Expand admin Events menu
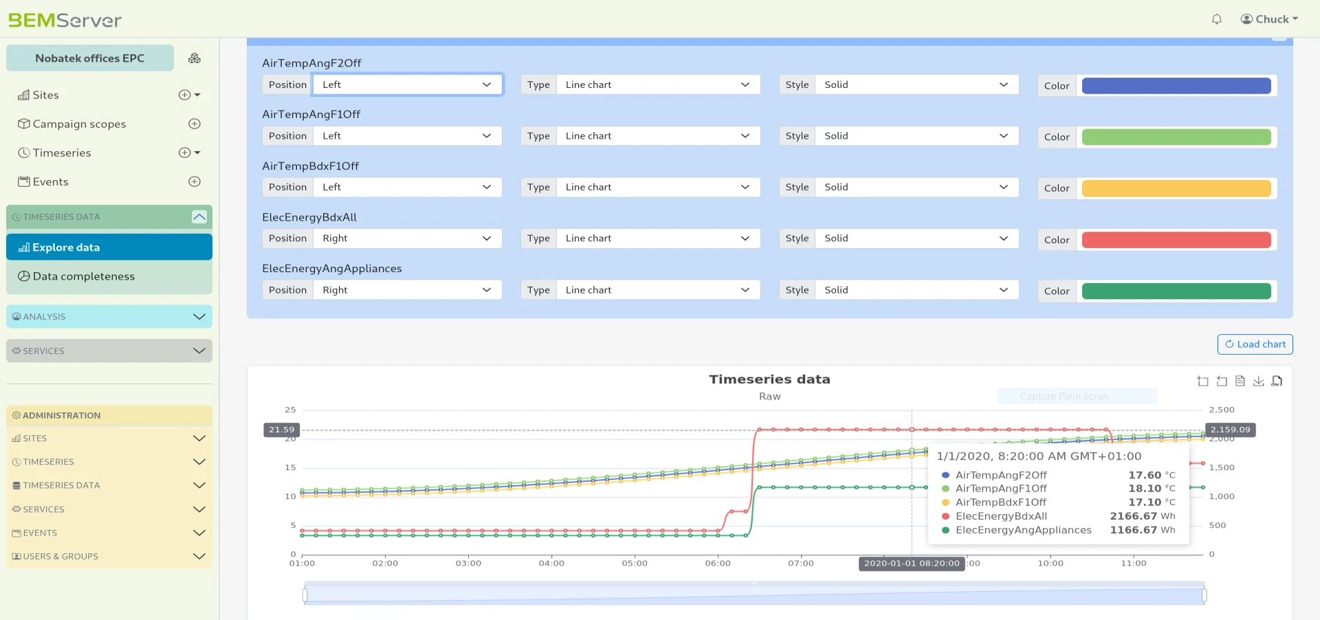This screenshot has width=1320, height=620. (x=109, y=533)
